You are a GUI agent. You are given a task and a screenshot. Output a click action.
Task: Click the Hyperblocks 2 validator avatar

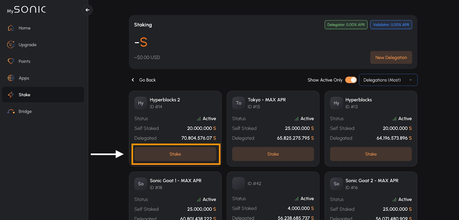[x=141, y=103]
